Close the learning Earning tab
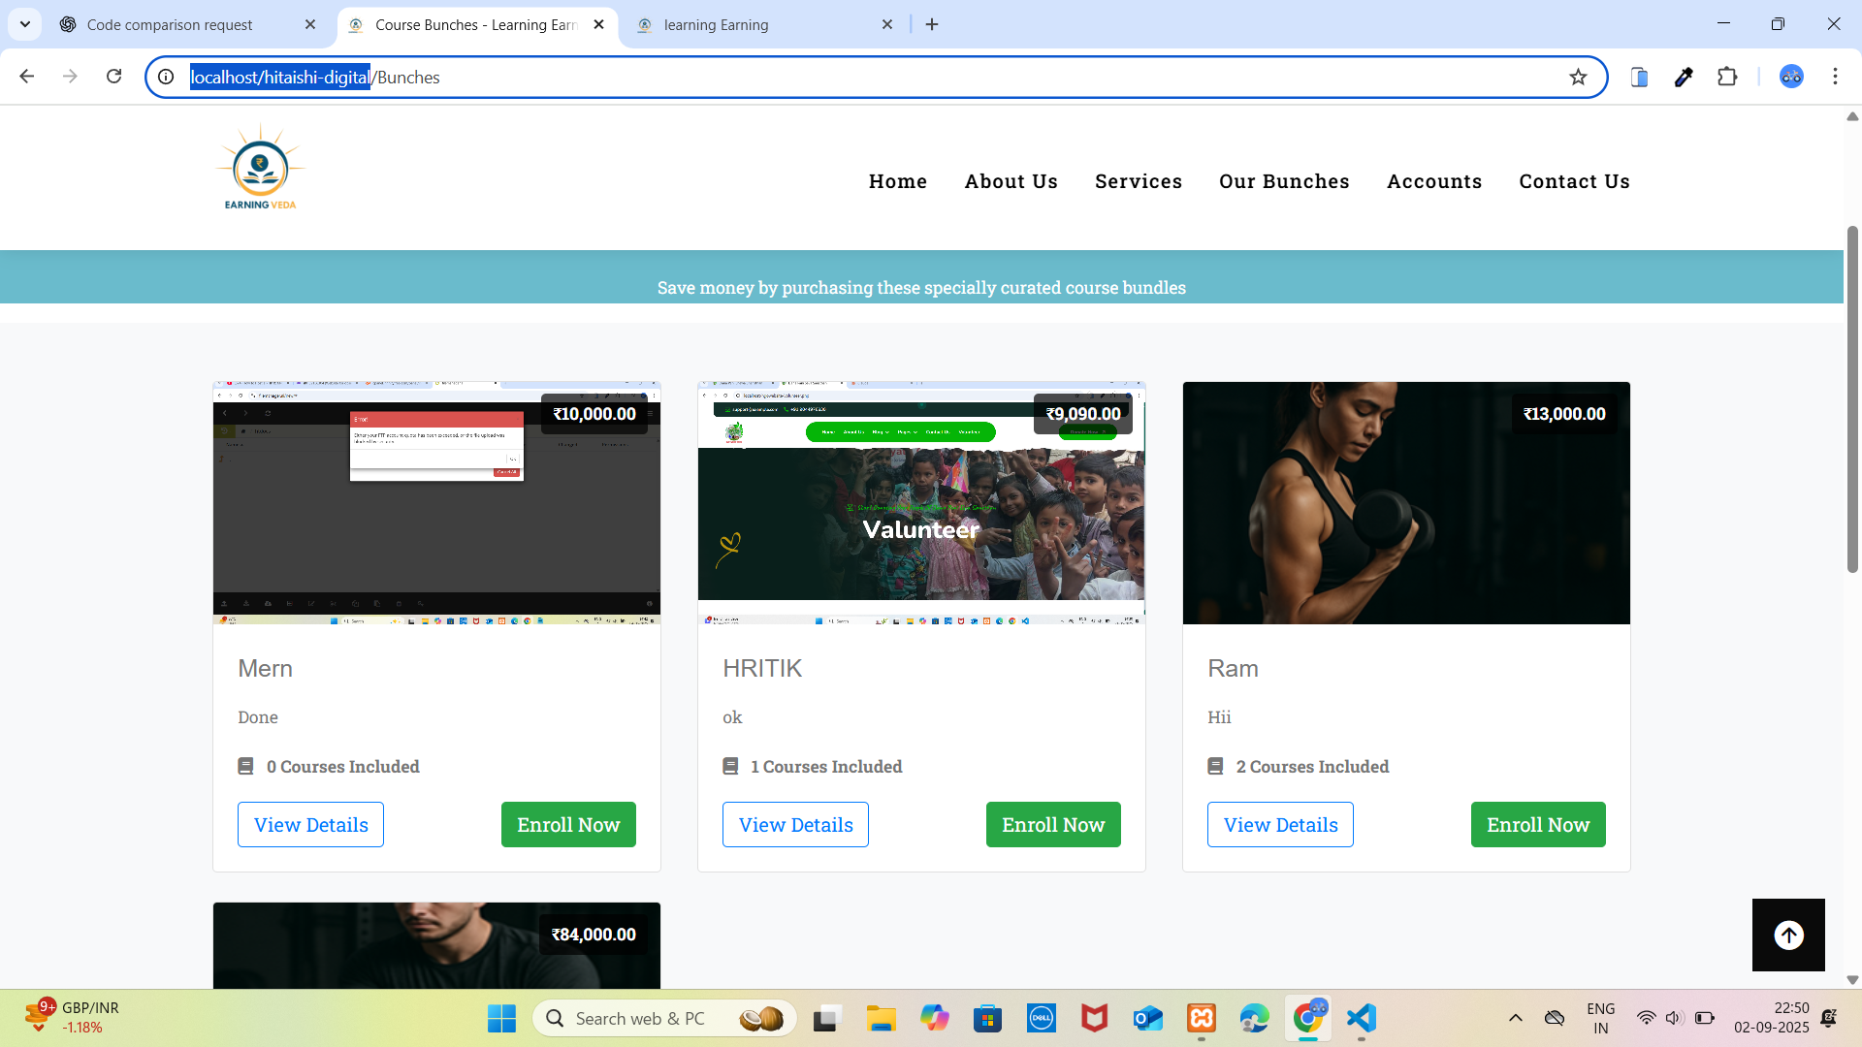The width and height of the screenshot is (1862, 1047). [x=887, y=25]
